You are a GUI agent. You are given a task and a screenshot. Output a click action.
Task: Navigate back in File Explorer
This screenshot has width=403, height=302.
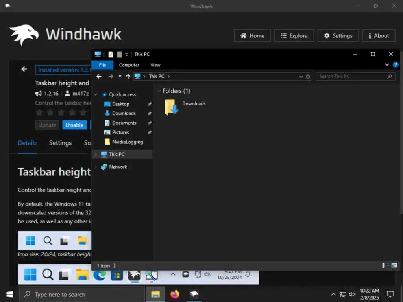coord(99,77)
